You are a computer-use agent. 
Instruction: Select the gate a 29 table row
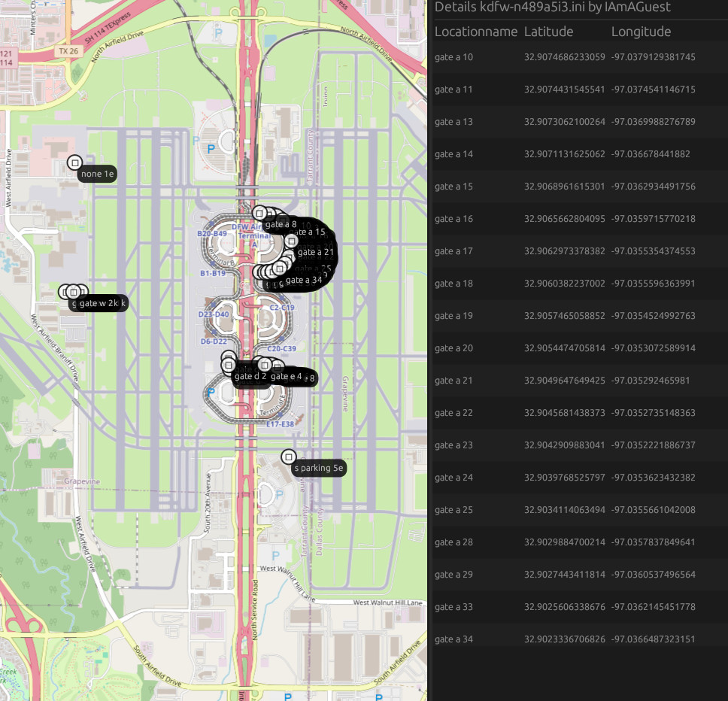(x=581, y=575)
